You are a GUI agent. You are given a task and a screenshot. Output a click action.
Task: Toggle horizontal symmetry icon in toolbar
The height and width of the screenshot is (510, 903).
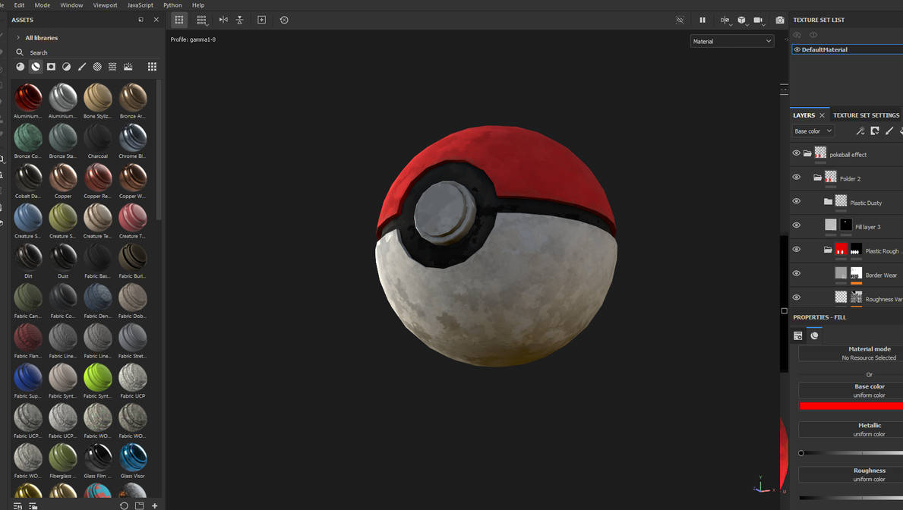pos(223,20)
